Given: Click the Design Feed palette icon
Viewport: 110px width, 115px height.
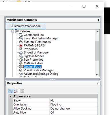Looking at the screenshot, I should [x=21, y=67].
